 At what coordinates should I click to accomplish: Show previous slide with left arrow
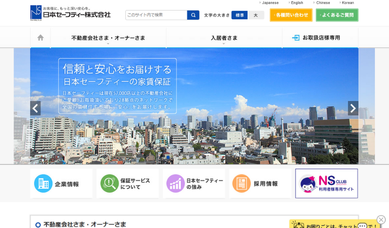point(36,108)
